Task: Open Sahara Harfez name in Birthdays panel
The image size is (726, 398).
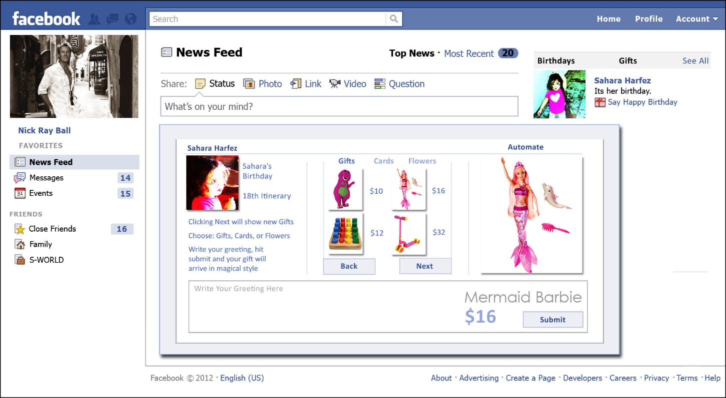Action: [x=622, y=80]
